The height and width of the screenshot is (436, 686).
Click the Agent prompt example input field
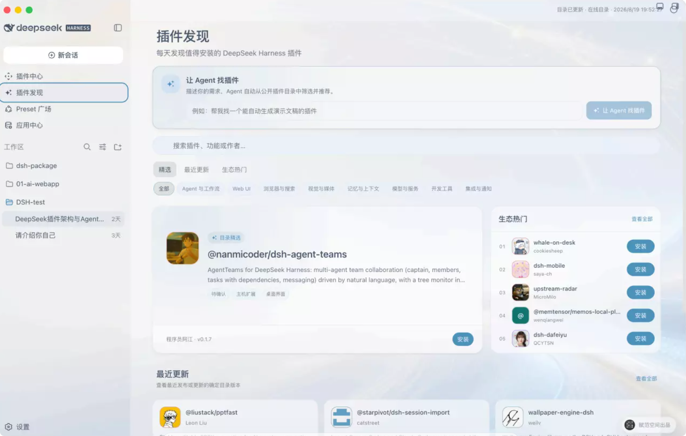pos(385,111)
